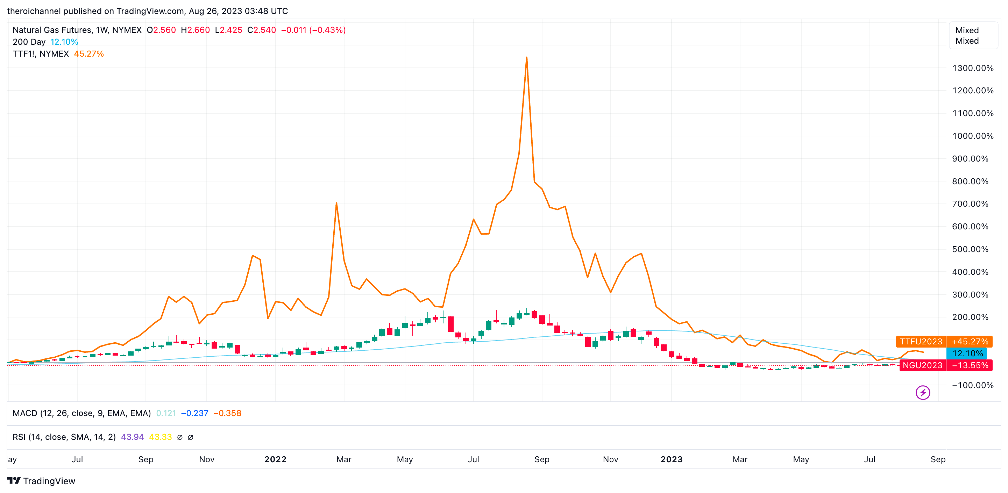Click the 2022 label on time axis
This screenshot has height=493, width=1008.
click(x=275, y=459)
